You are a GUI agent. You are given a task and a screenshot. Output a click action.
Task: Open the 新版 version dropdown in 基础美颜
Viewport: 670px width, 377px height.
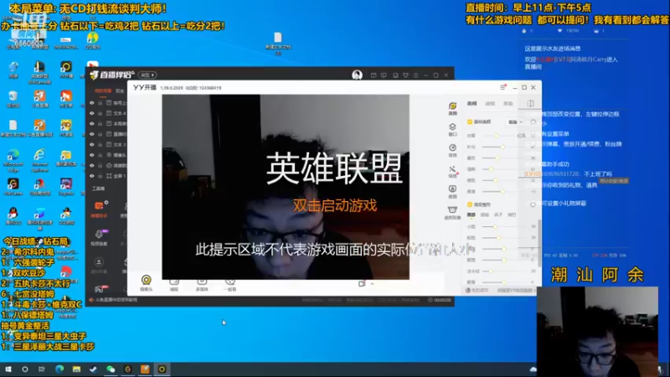click(515, 122)
